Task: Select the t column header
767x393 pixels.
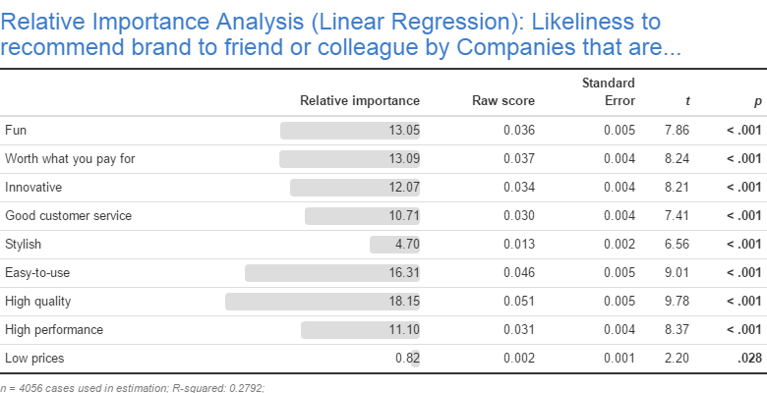Action: (x=685, y=100)
